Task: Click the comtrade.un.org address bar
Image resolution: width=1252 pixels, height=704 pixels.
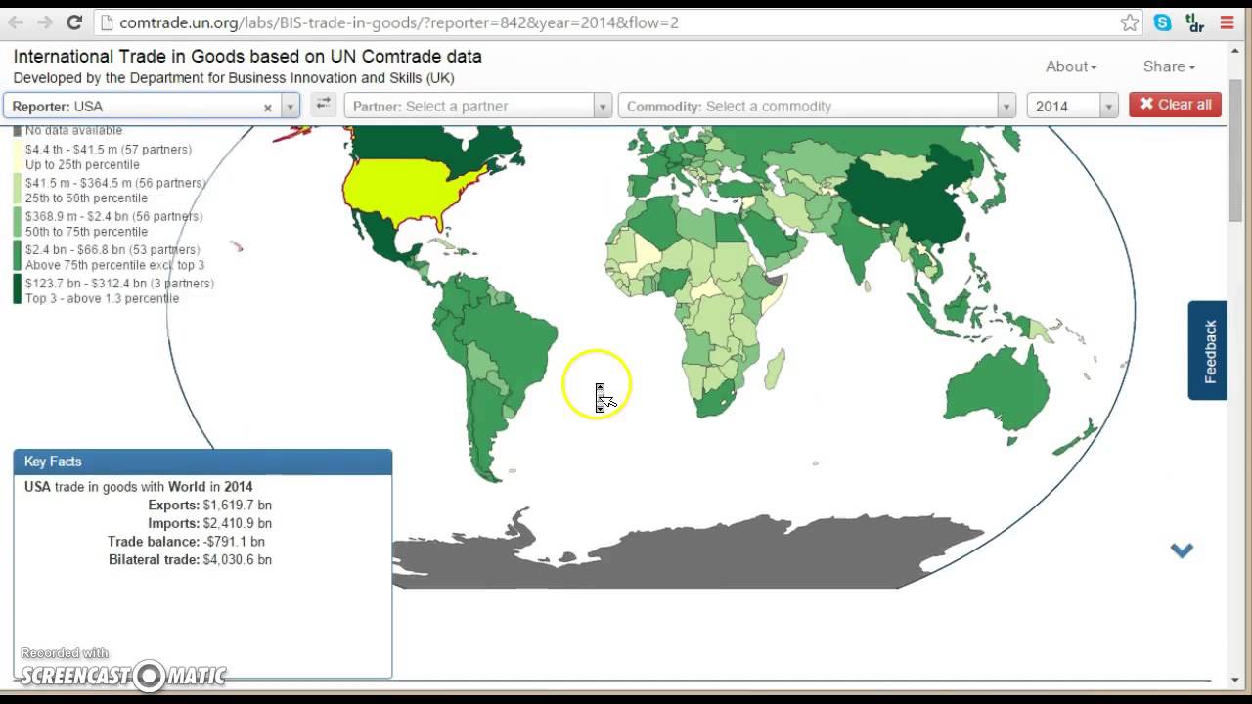Action: 616,22
